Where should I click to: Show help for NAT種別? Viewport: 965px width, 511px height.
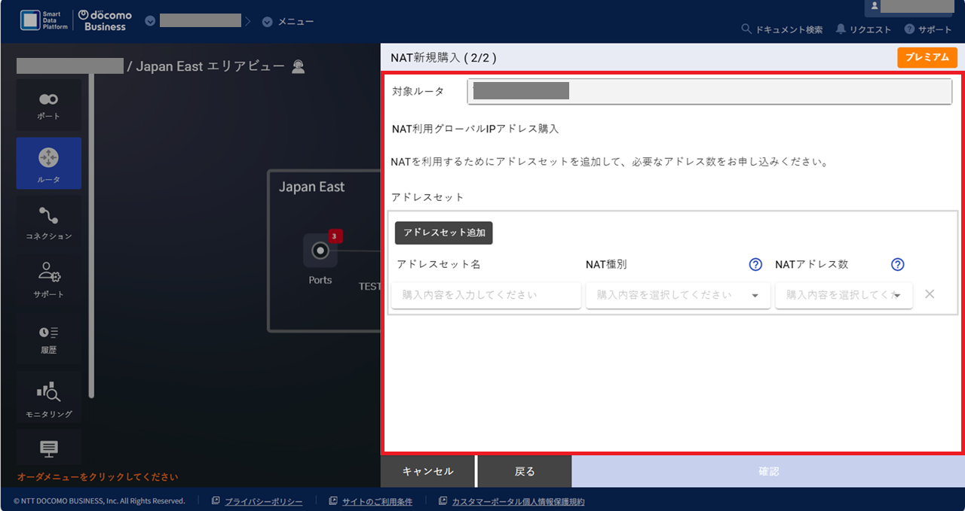point(755,265)
